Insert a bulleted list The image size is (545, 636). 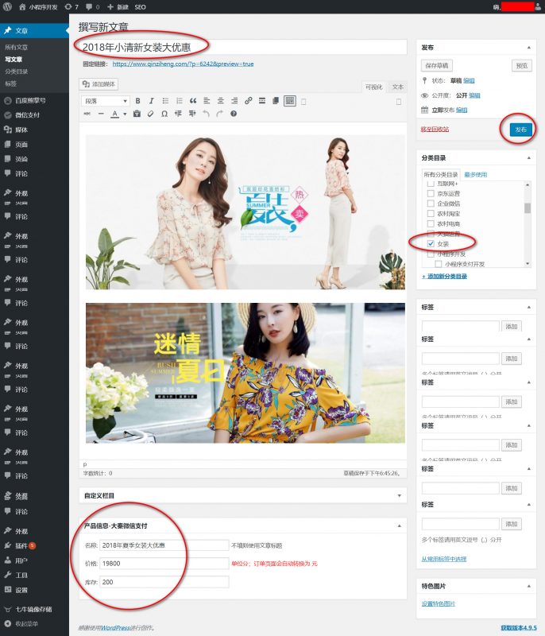coord(165,101)
